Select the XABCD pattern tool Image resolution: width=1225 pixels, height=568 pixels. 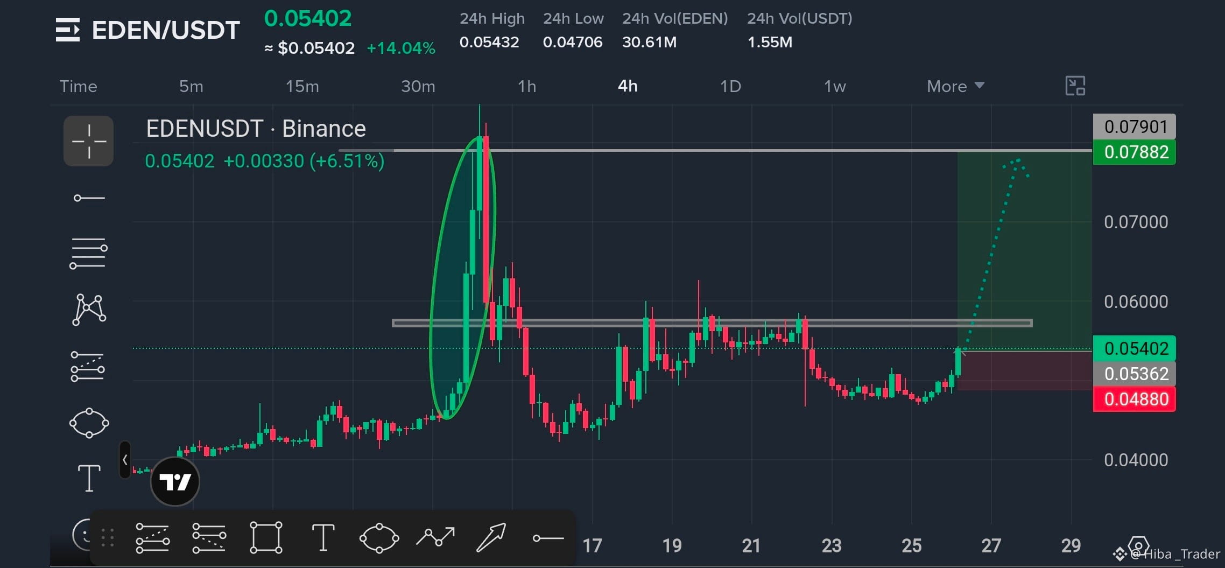[x=89, y=310]
